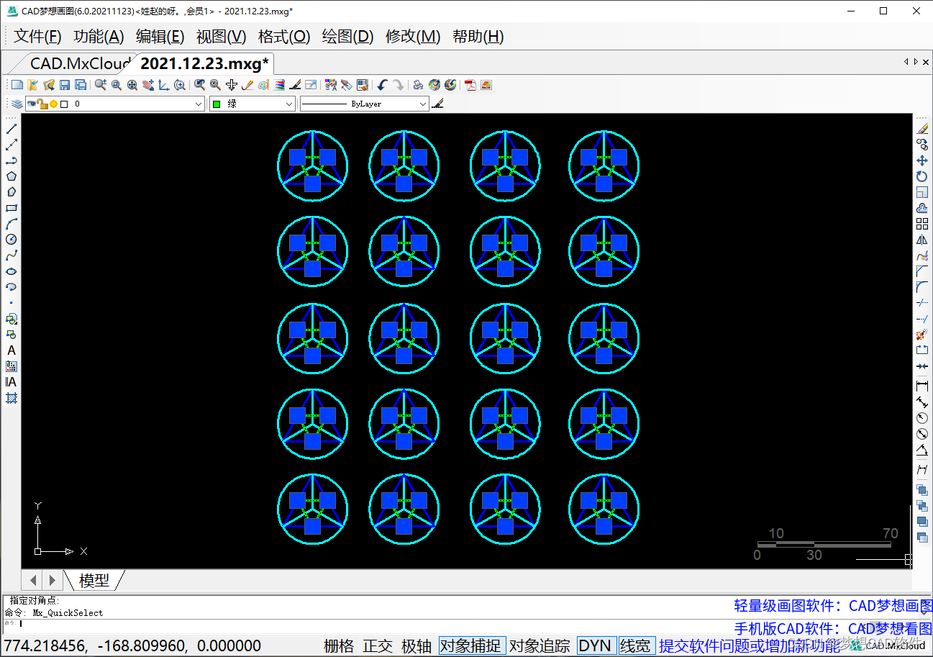Select the Mirror tool in right toolbar

pyautogui.click(x=922, y=240)
